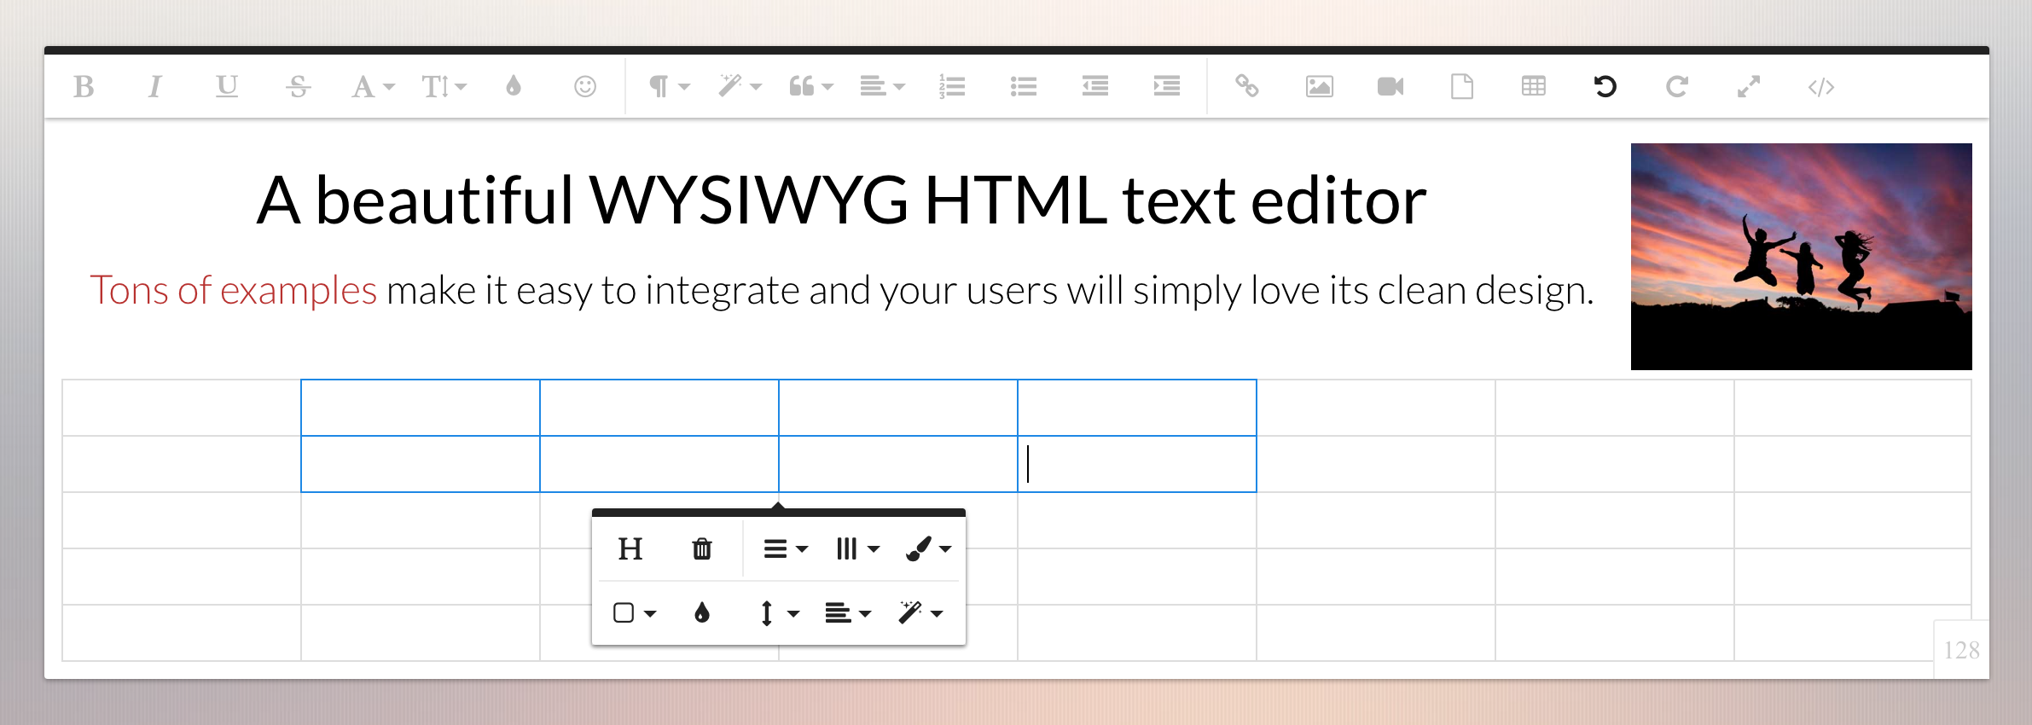
Task: Toggle italic text style
Action: [154, 86]
